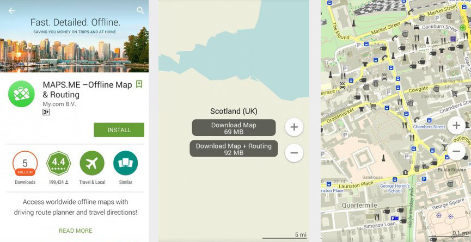Tap the offline maps description text

[75, 207]
